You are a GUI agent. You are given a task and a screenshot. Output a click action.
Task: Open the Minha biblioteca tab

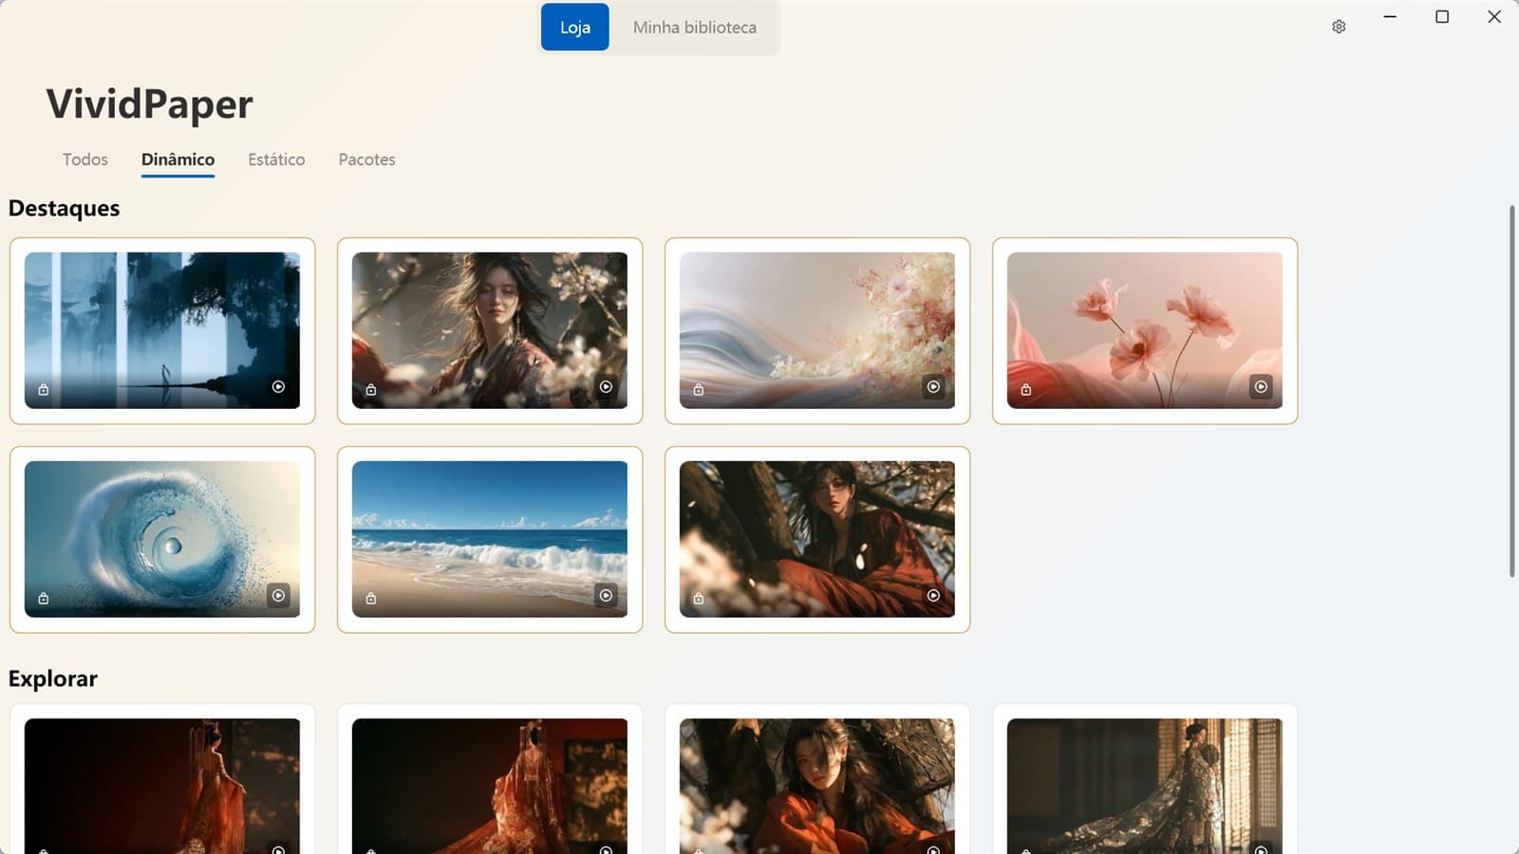tap(695, 28)
